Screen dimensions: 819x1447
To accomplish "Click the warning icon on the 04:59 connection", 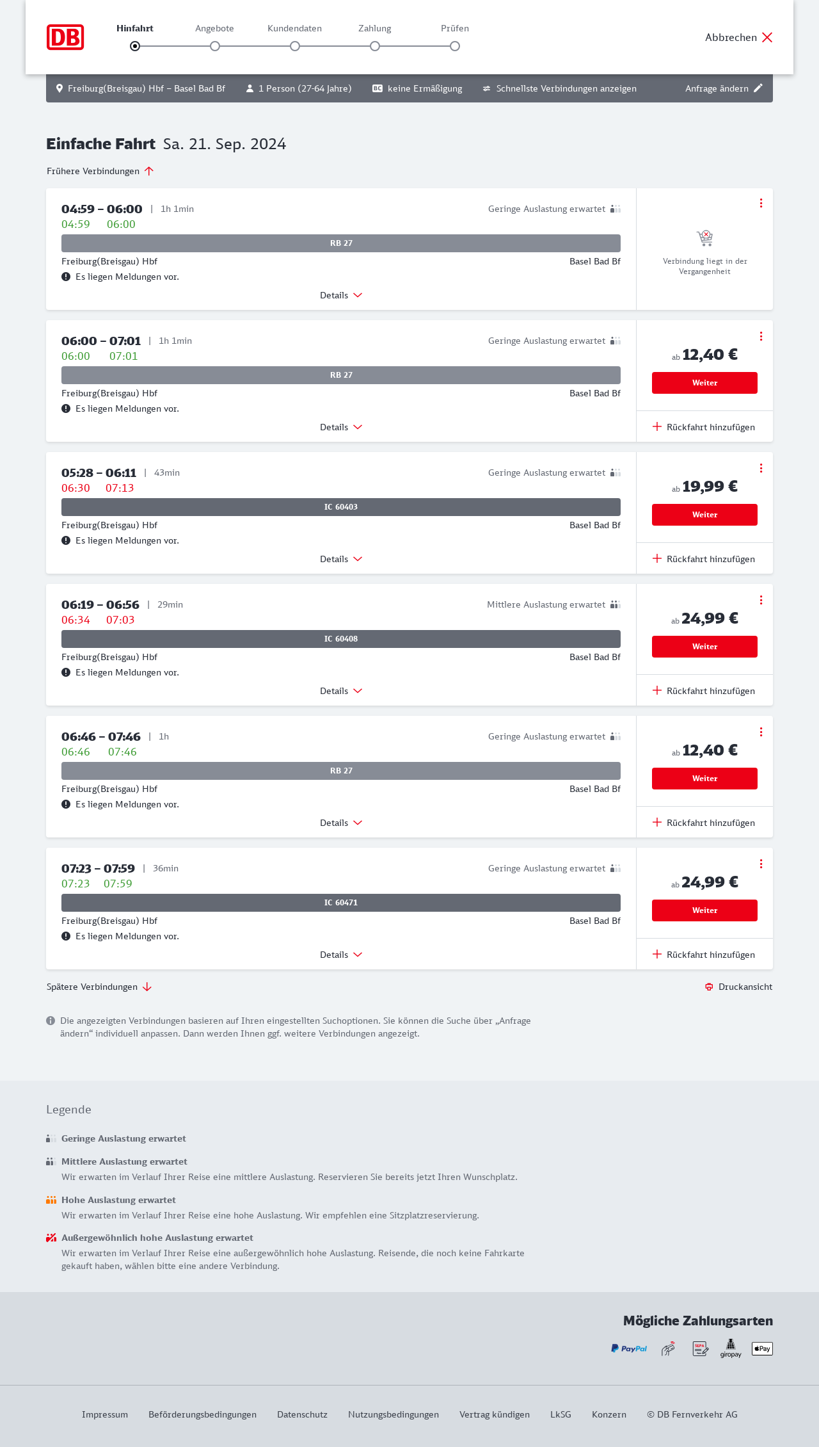I will tap(66, 277).
